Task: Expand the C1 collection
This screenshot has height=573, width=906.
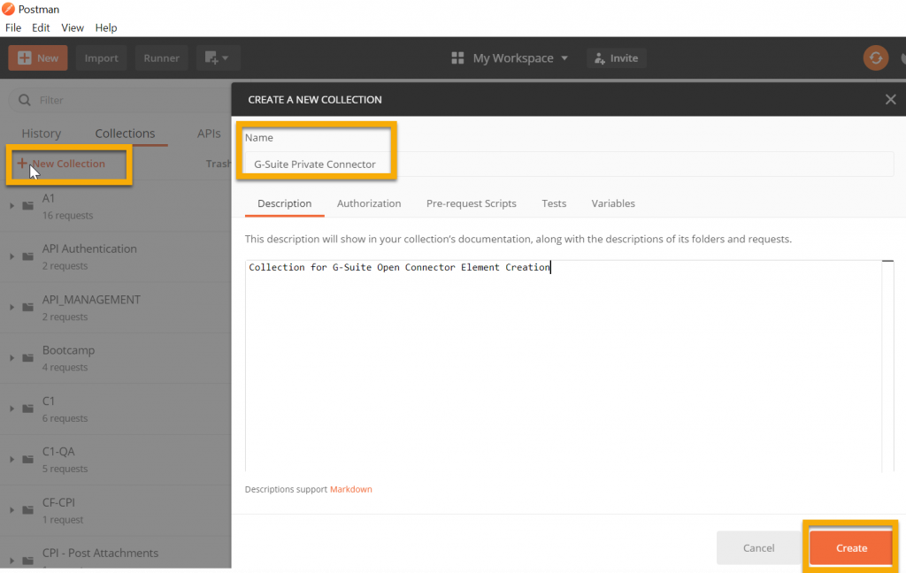Action: tap(12, 409)
